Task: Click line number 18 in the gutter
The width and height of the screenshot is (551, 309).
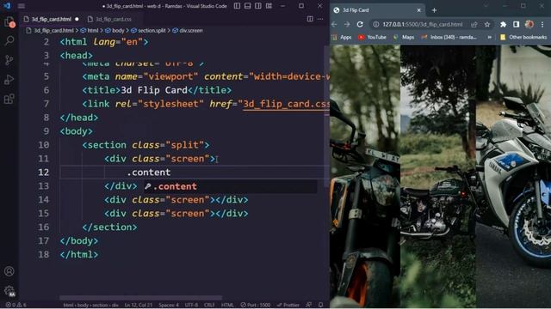Action: [44, 255]
